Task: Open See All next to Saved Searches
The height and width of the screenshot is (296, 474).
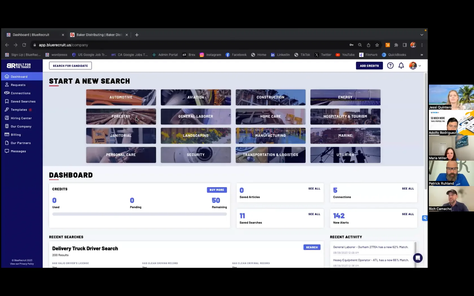Action: [x=314, y=214]
